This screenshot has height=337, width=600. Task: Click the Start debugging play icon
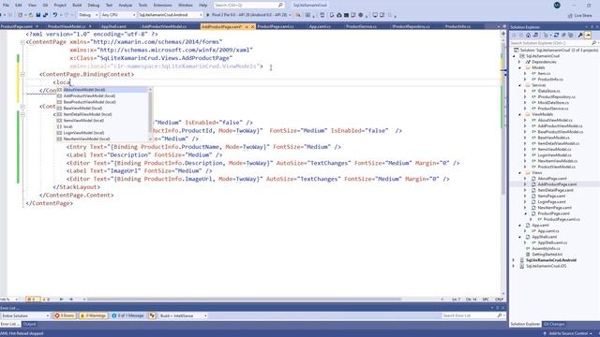point(208,15)
